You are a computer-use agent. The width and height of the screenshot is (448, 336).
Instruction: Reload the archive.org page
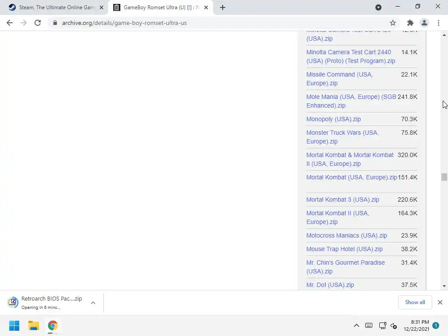pos(38,23)
